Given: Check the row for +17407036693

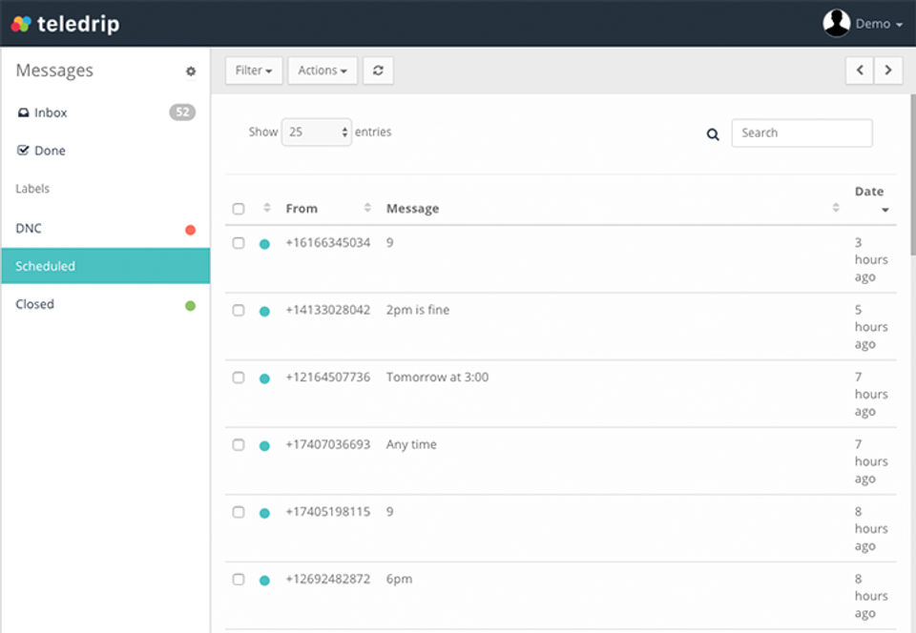Looking at the screenshot, I should [239, 444].
